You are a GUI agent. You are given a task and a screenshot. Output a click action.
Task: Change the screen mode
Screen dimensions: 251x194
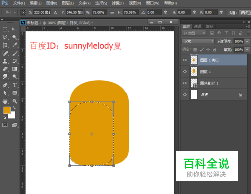15,125
